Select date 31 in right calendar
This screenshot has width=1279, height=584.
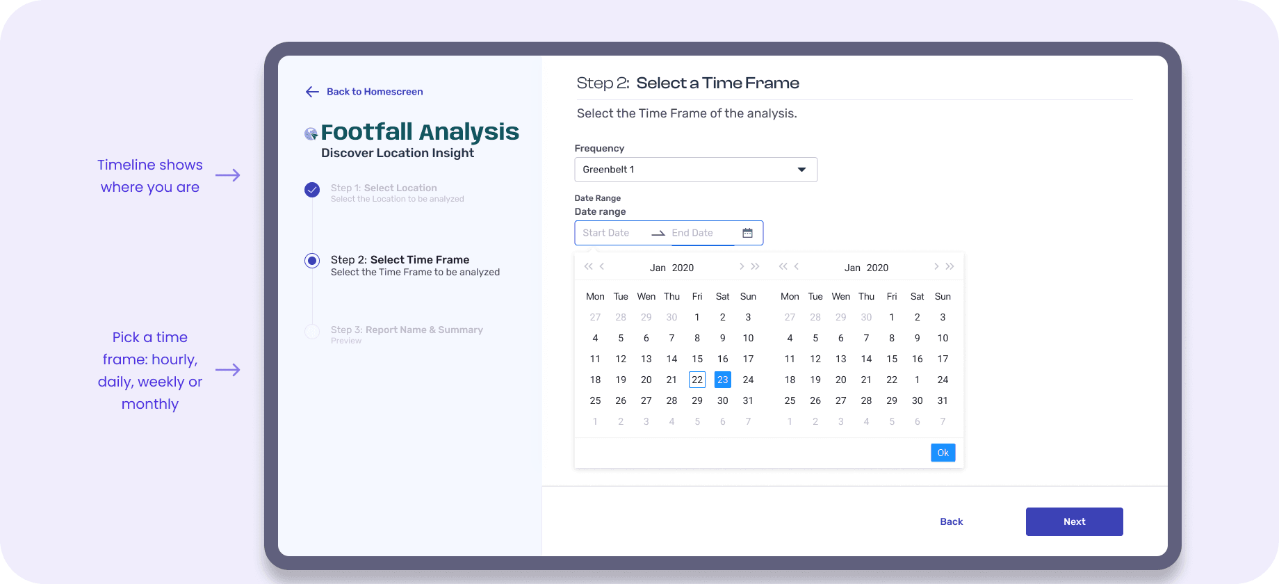[x=943, y=400]
